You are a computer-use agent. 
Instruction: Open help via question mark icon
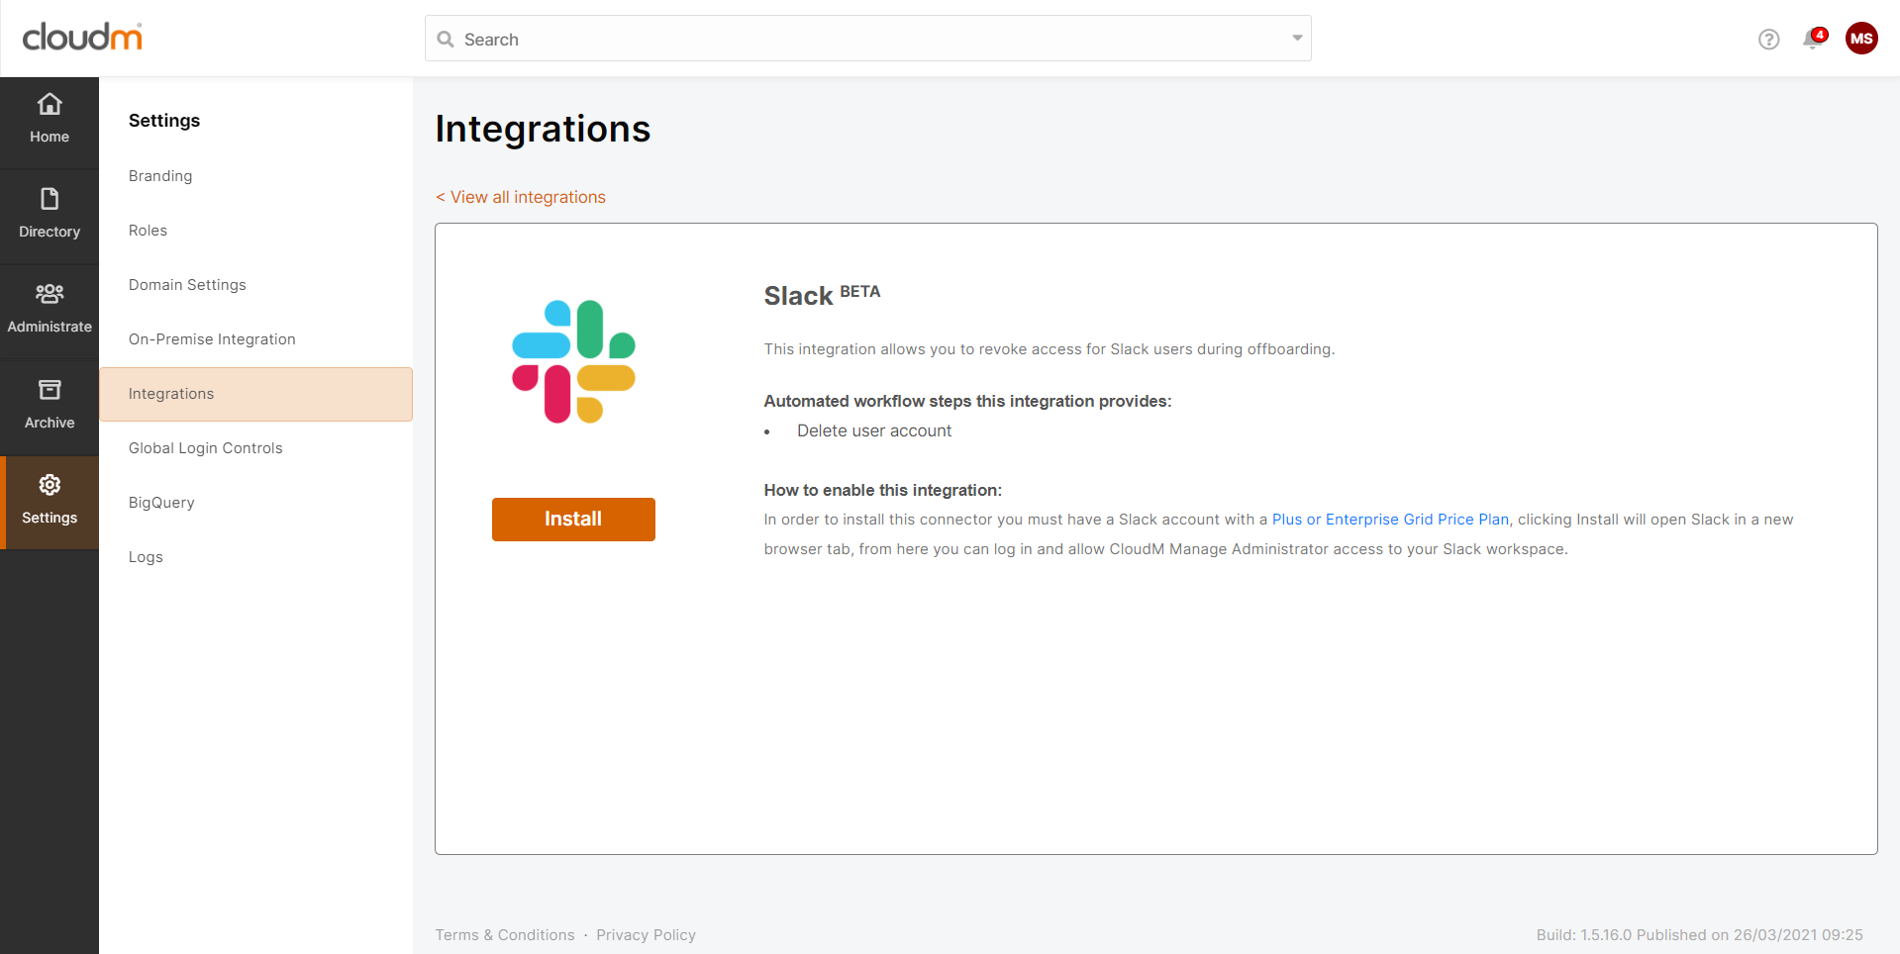[x=1769, y=39]
